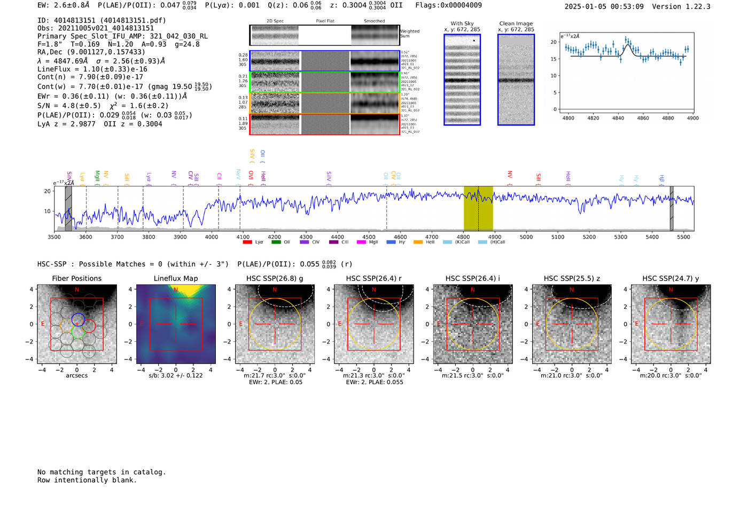Click the '2025-01-05 00:53:09' timestamp
This screenshot has height=509, width=748.
[604, 6]
